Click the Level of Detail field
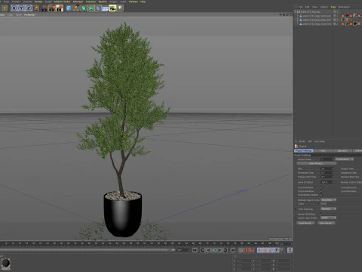 [x=327, y=182]
